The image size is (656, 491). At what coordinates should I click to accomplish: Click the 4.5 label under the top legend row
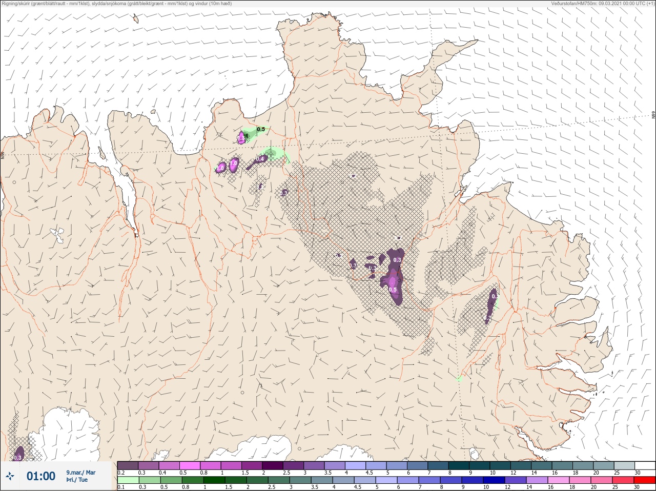coord(369,473)
